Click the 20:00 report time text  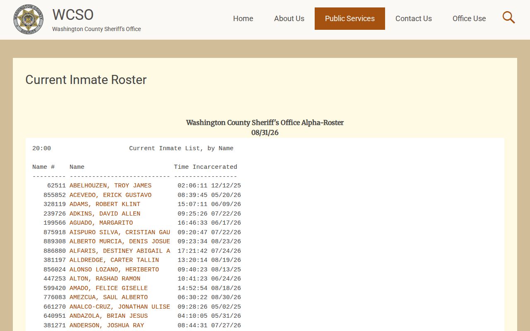[x=41, y=149]
